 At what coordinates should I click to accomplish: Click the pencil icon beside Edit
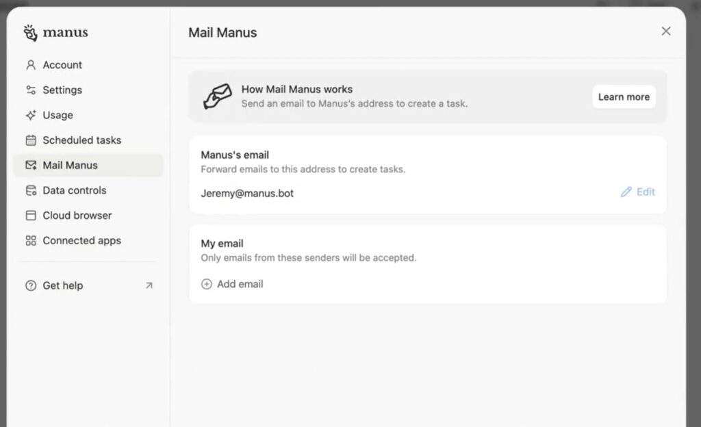[x=626, y=192]
